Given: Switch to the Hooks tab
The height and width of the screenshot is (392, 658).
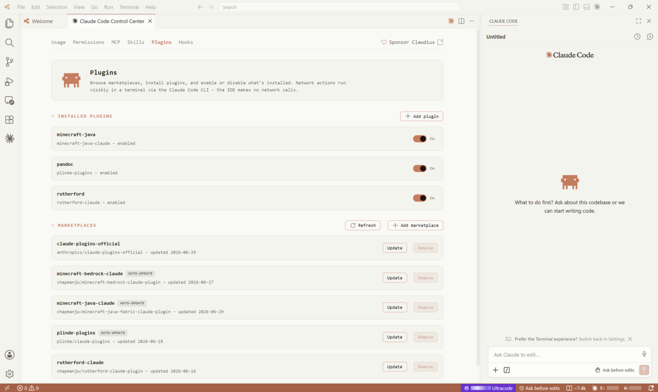Looking at the screenshot, I should pyautogui.click(x=186, y=42).
